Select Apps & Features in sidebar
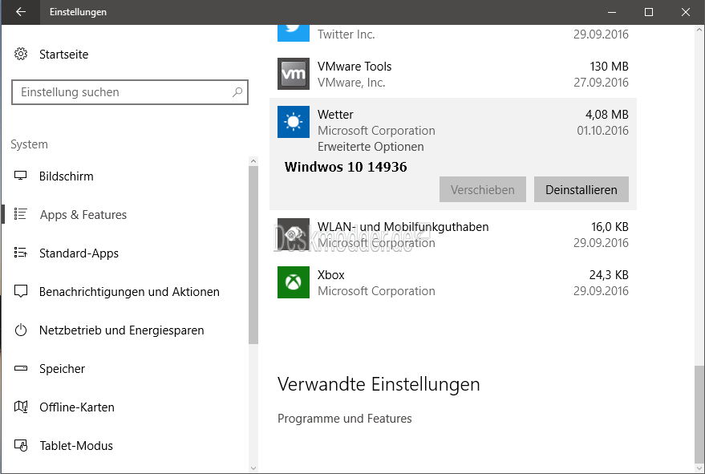 click(x=83, y=215)
